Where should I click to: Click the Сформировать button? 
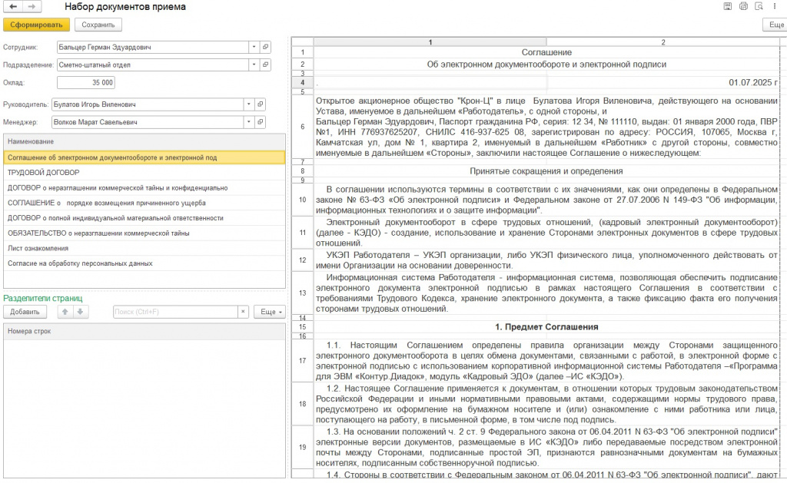click(36, 25)
